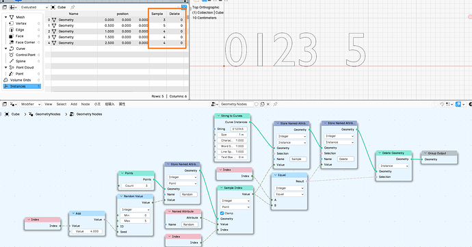
Task: Collapse the Delete Geometry node
Action: [x=380, y=153]
